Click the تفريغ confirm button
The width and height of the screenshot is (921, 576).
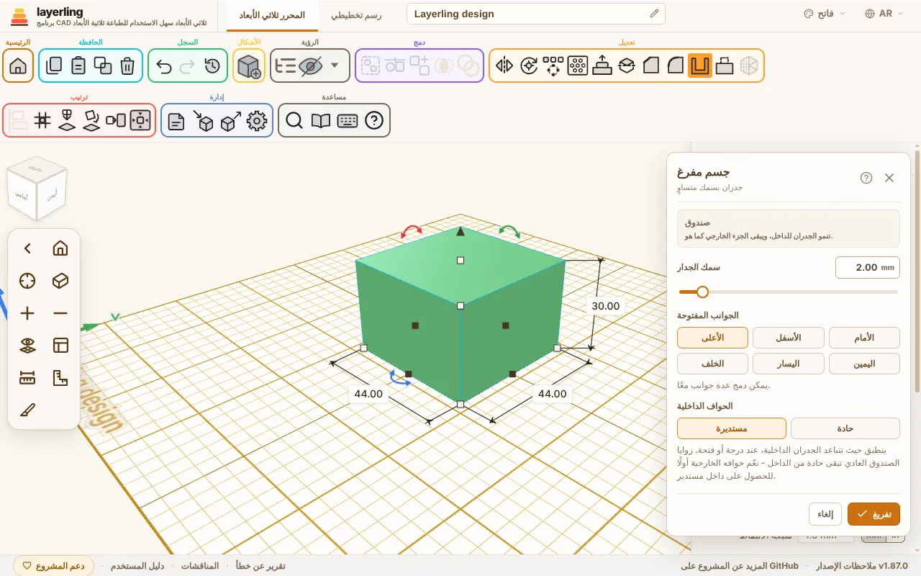pyautogui.click(x=874, y=514)
